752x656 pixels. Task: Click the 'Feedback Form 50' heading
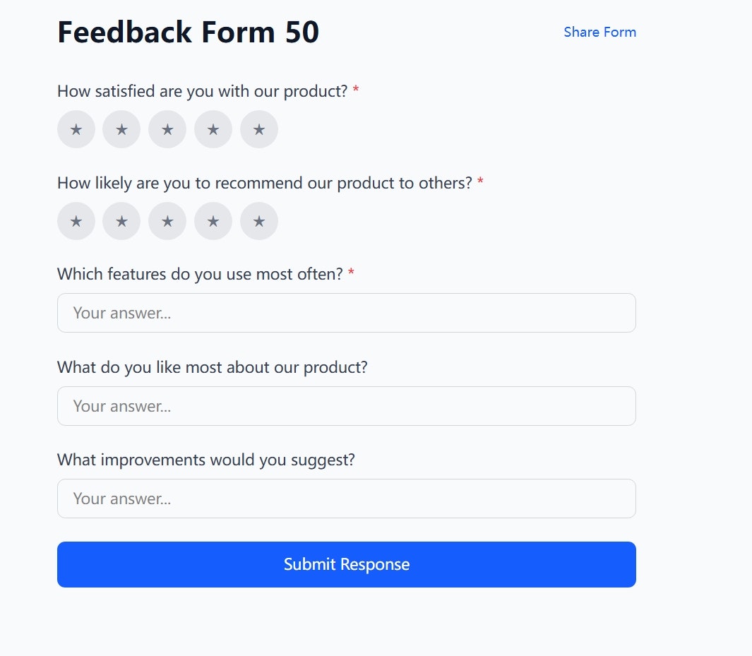188,32
